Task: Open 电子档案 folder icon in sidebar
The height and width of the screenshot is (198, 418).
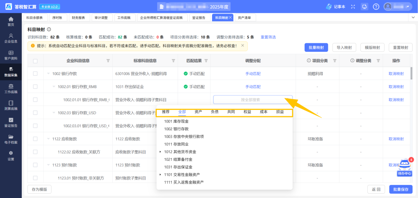Action: pyautogui.click(x=11, y=137)
